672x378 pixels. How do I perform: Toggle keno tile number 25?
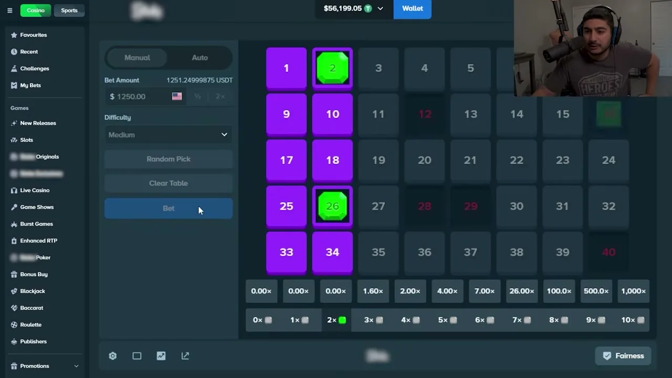pos(286,206)
